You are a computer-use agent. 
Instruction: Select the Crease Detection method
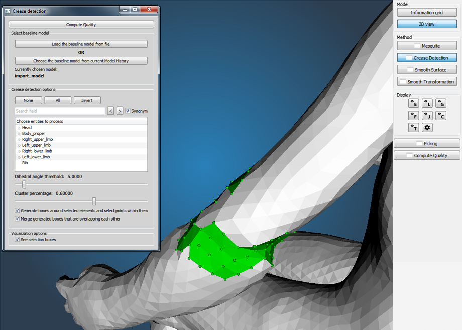click(x=427, y=58)
